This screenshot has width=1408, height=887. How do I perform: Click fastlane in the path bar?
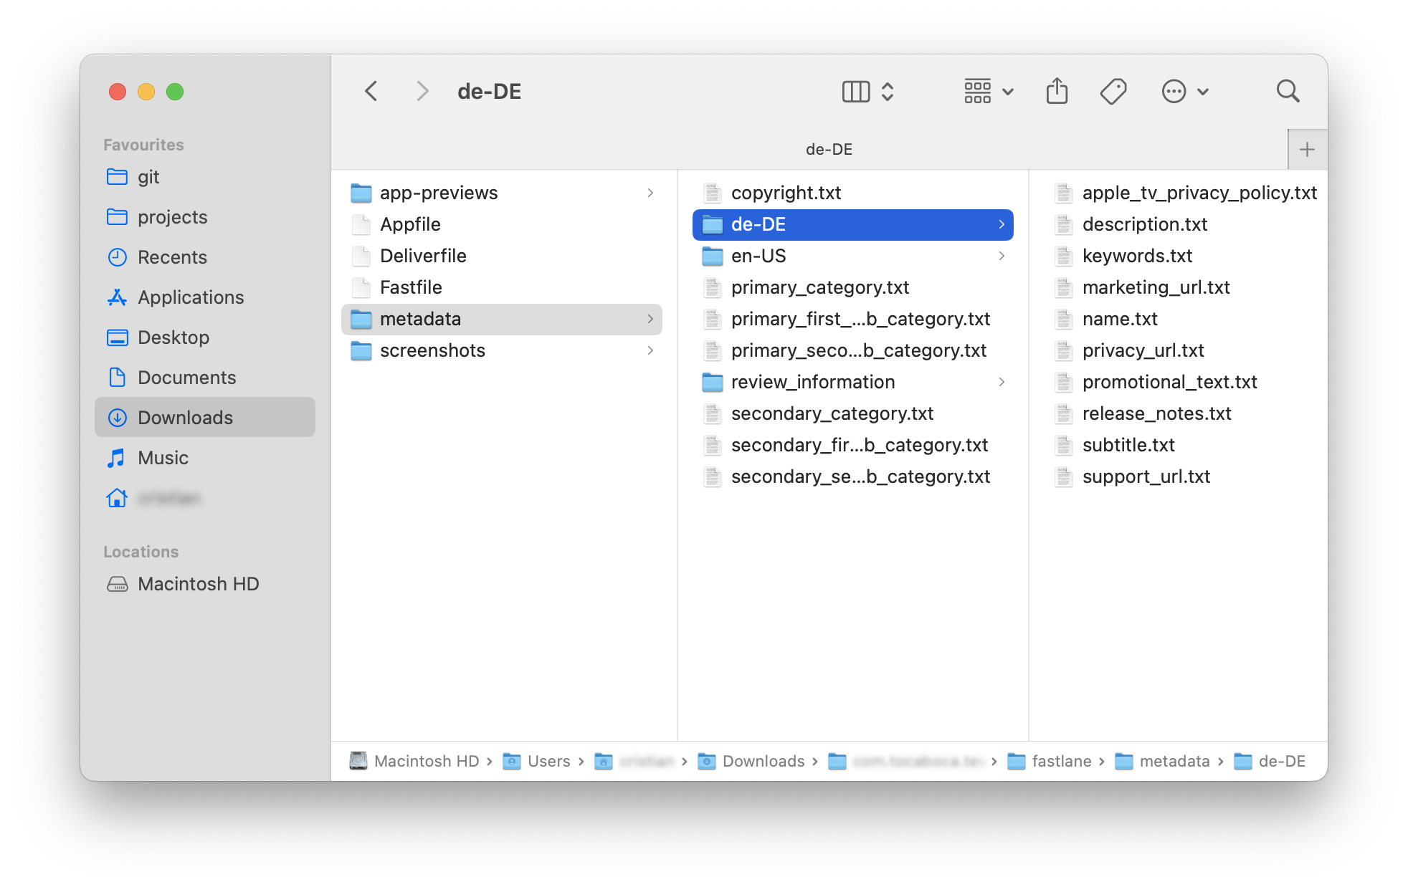[x=1050, y=761]
